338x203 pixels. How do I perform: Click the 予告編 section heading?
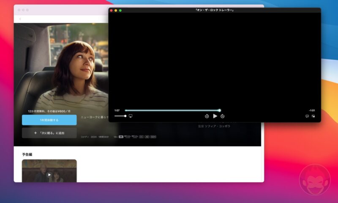coord(27,154)
